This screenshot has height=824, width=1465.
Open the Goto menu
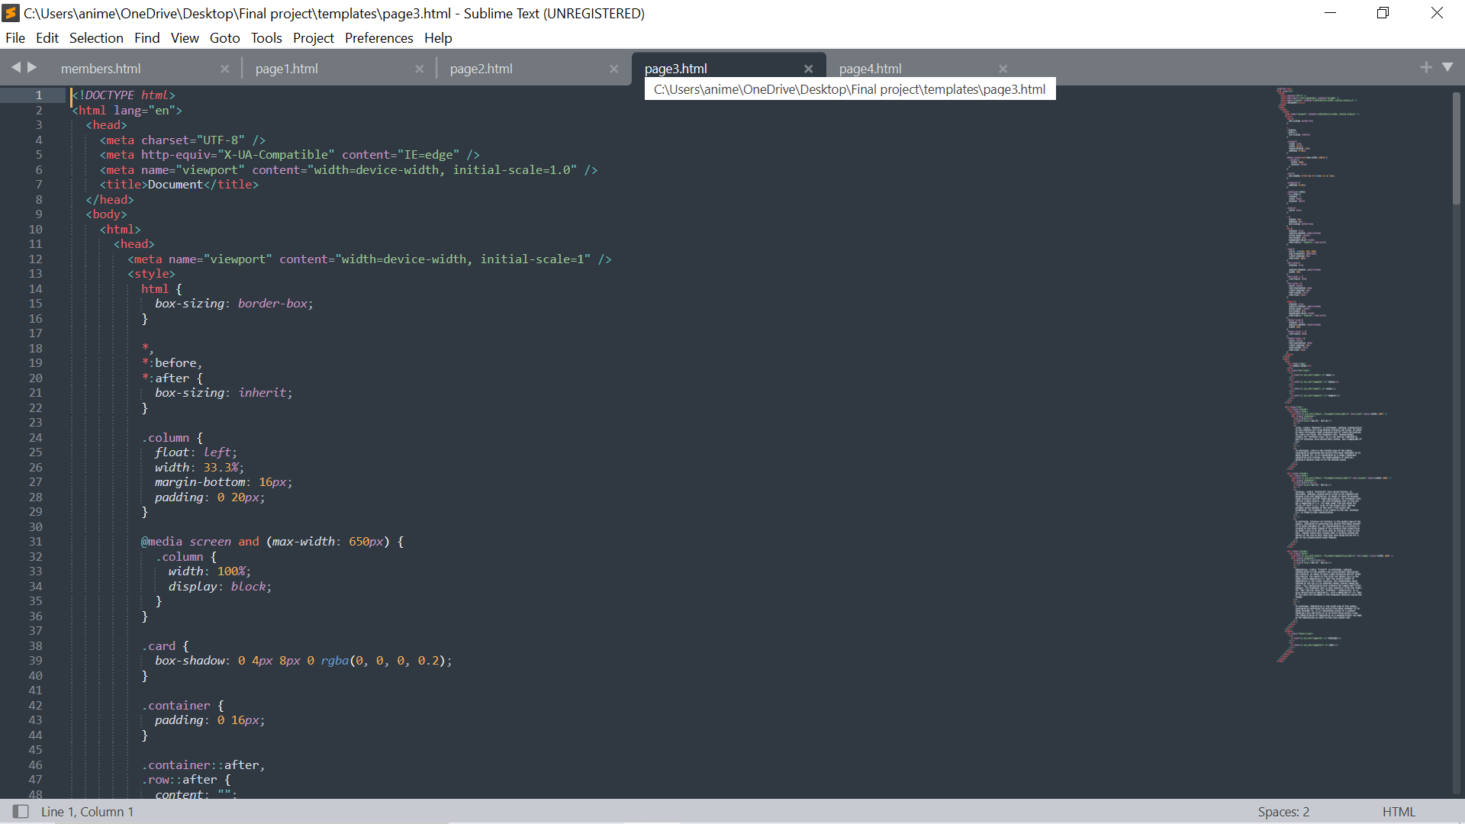[224, 38]
